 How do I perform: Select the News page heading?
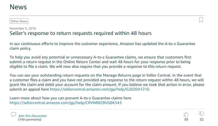click(18, 7)
